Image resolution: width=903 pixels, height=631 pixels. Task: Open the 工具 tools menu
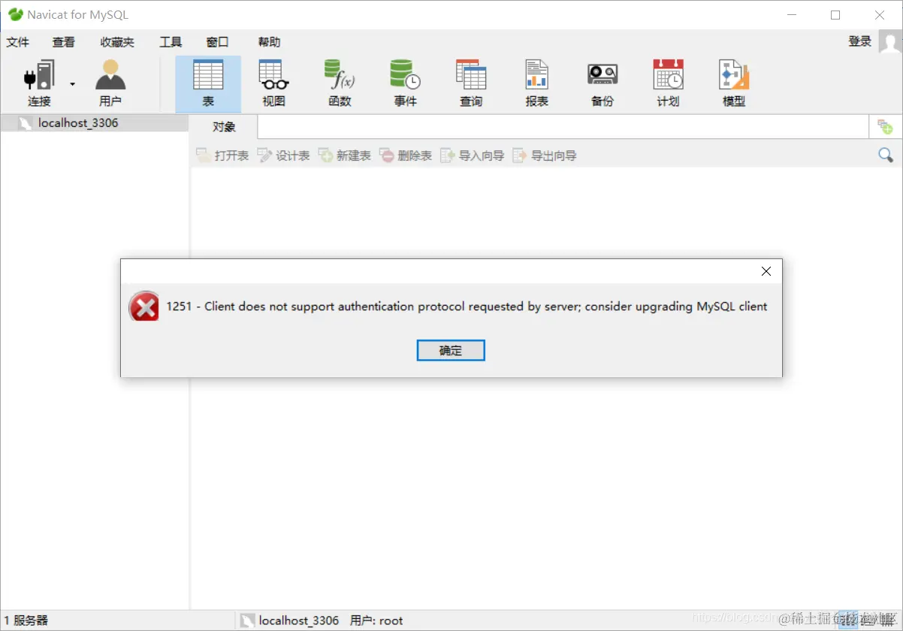click(x=171, y=42)
